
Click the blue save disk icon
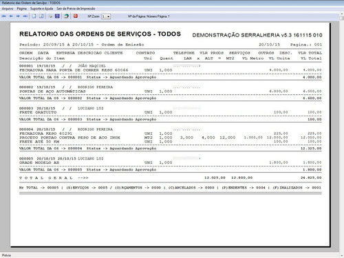pyautogui.click(x=57, y=16)
